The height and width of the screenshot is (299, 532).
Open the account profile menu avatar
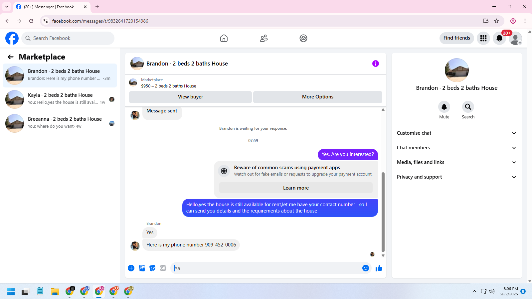point(515,38)
